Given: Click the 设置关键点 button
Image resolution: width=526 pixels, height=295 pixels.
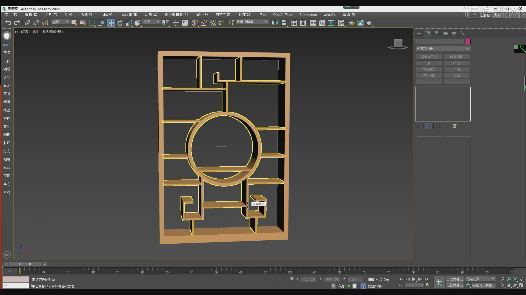Looking at the screenshot, I should pyautogui.click(x=454, y=285).
